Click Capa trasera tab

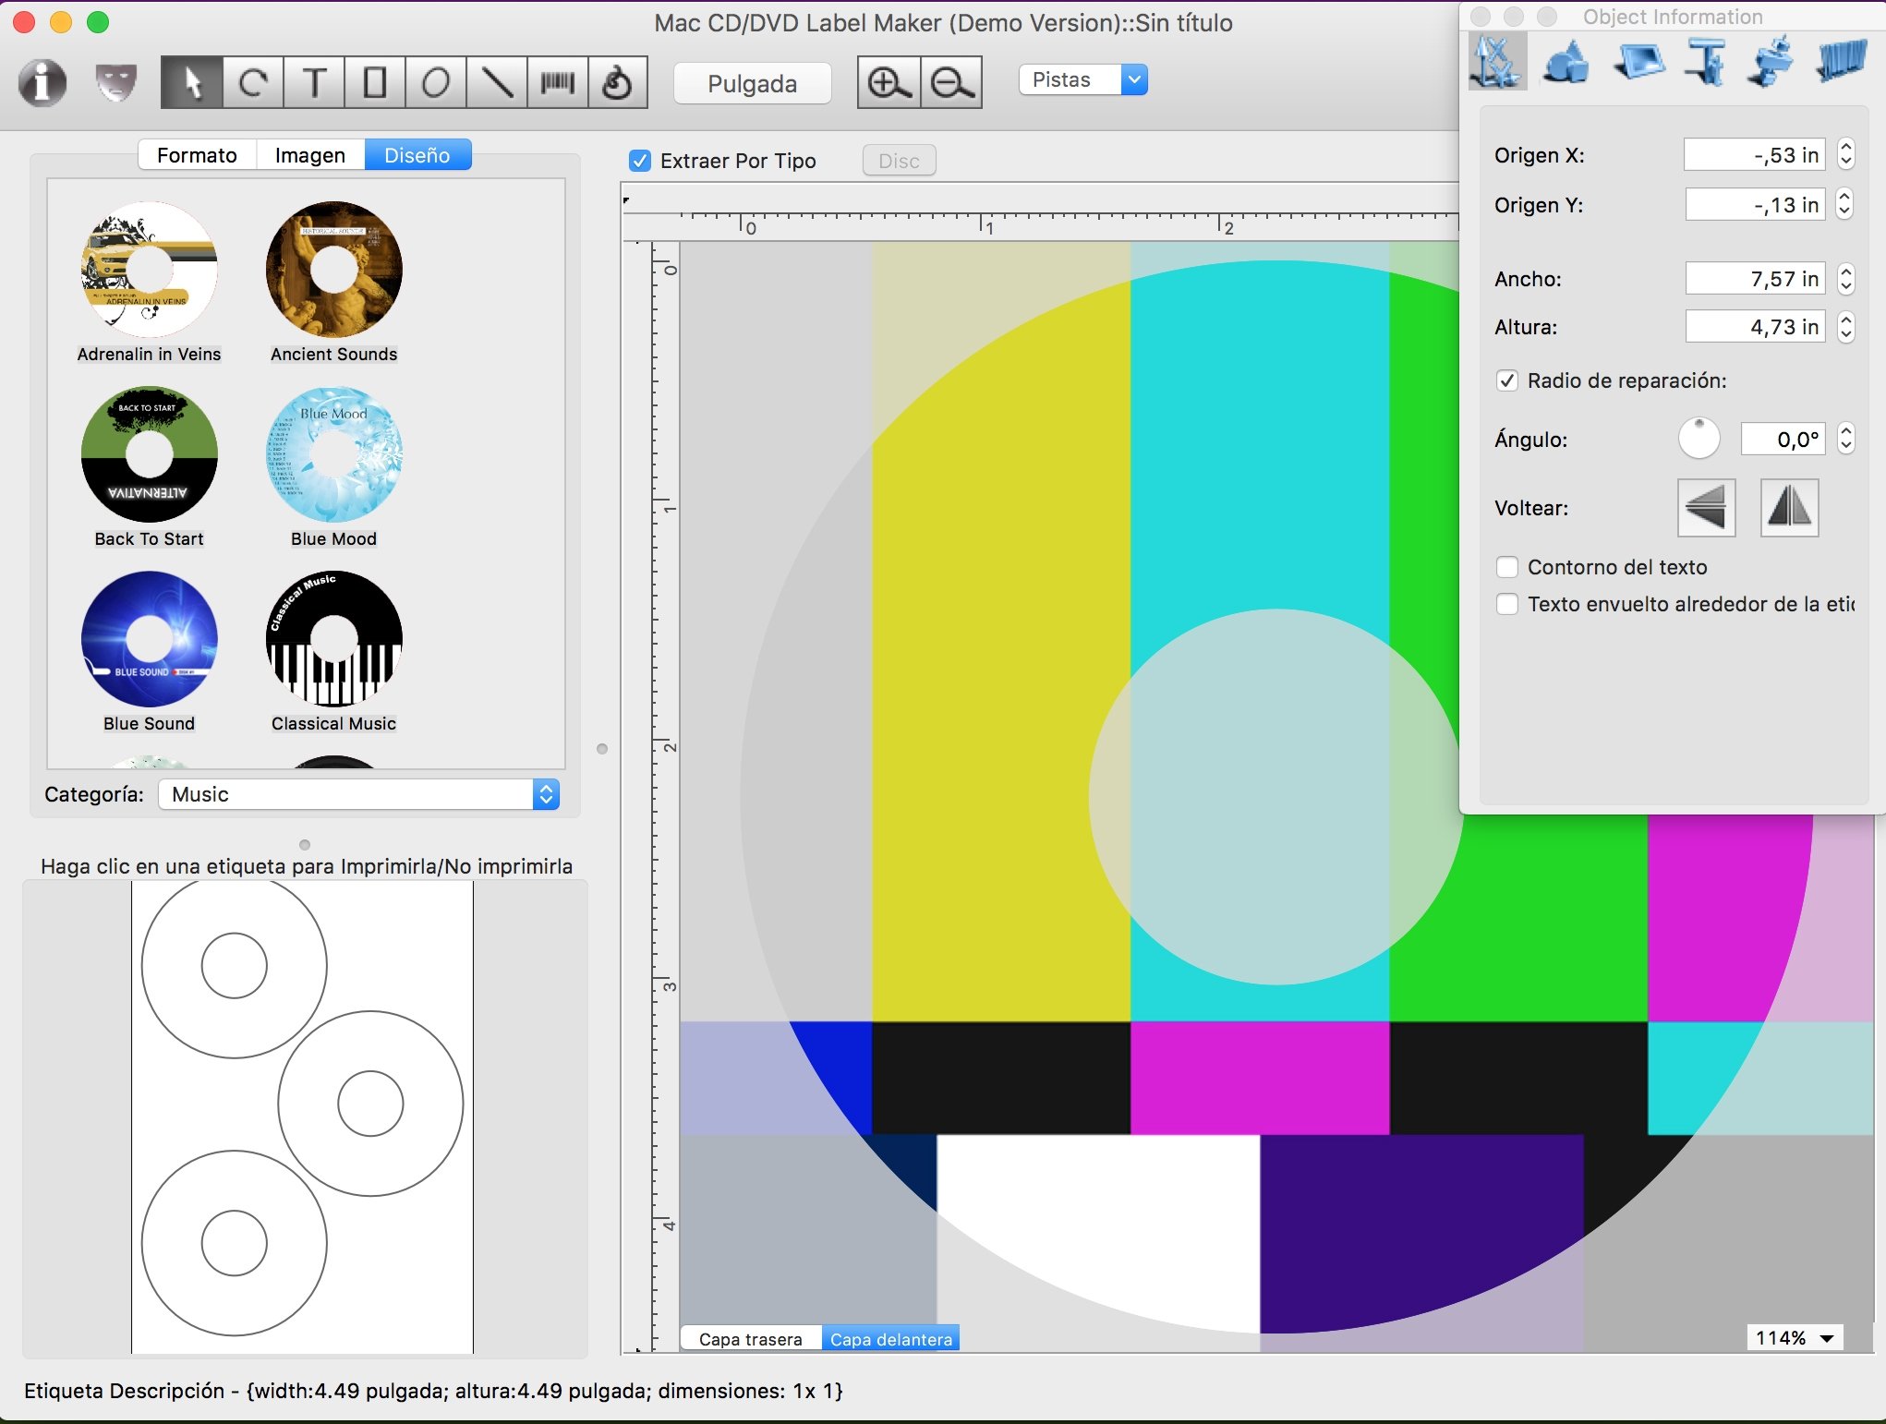749,1337
